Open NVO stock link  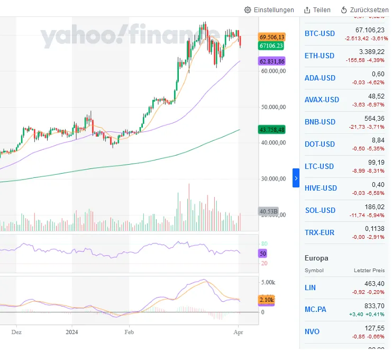[312, 332]
